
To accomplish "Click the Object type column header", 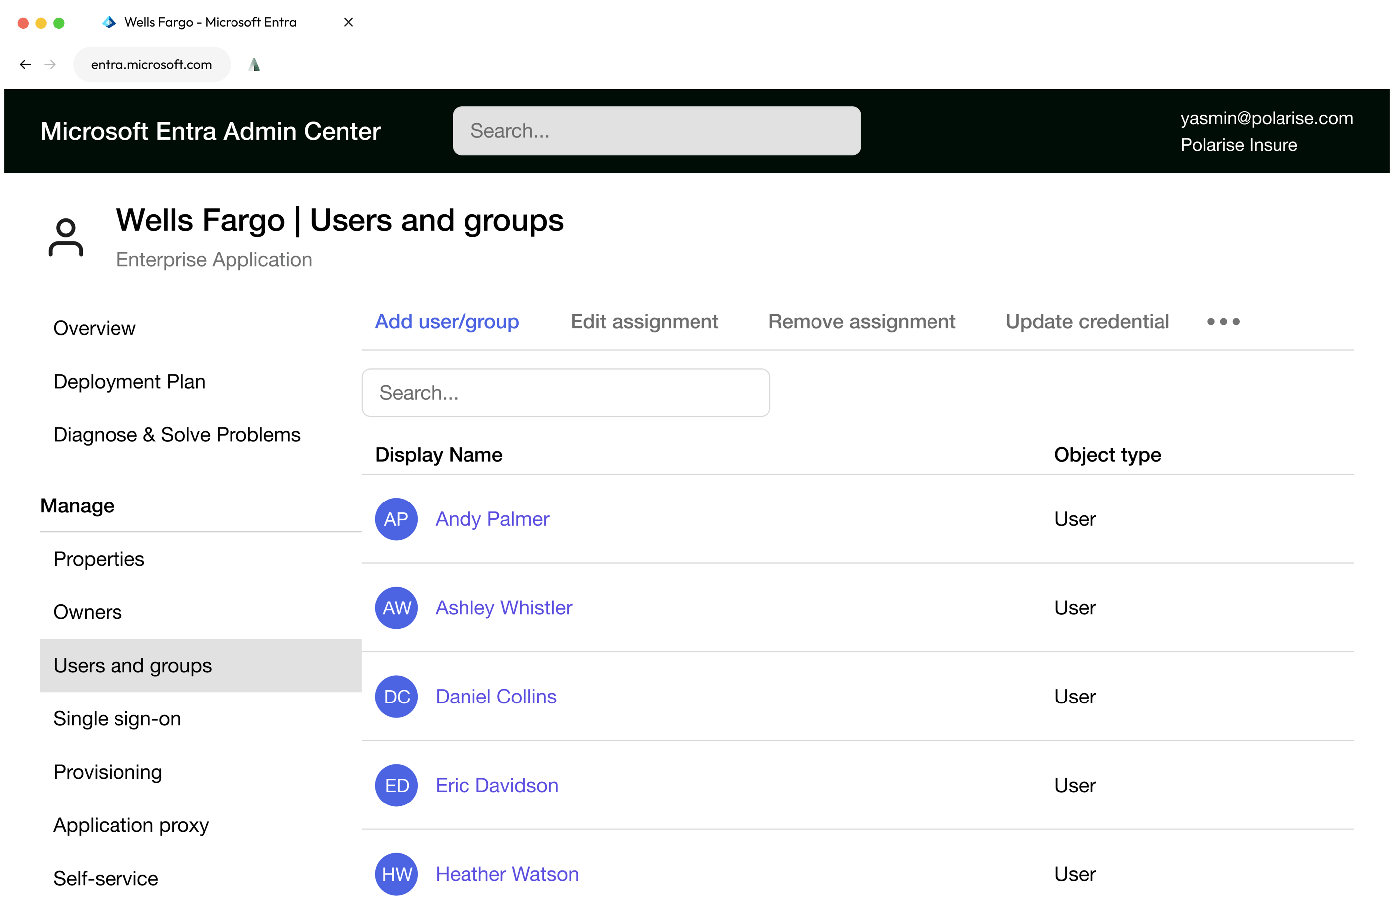I will (1108, 455).
